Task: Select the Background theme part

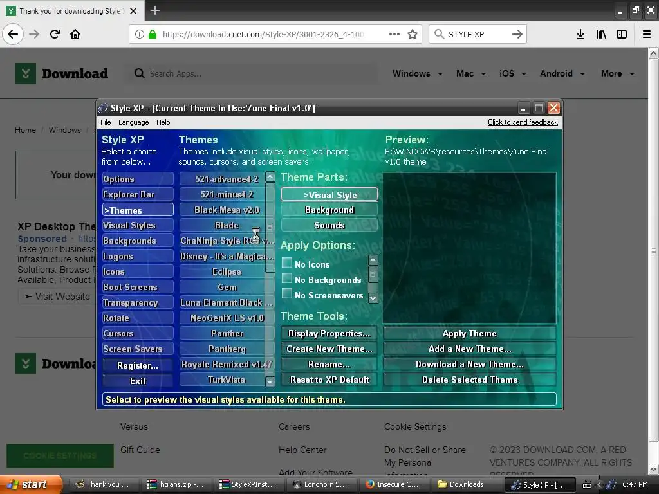Action: [x=329, y=210]
